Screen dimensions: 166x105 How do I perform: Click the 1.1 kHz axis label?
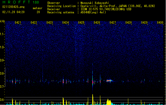[2, 34]
